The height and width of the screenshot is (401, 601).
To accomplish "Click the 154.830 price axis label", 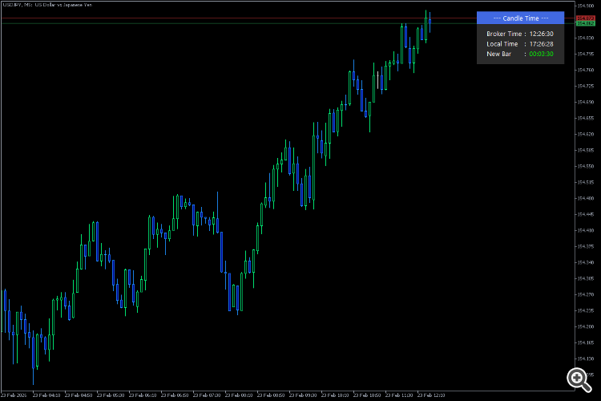I will pos(585,38).
